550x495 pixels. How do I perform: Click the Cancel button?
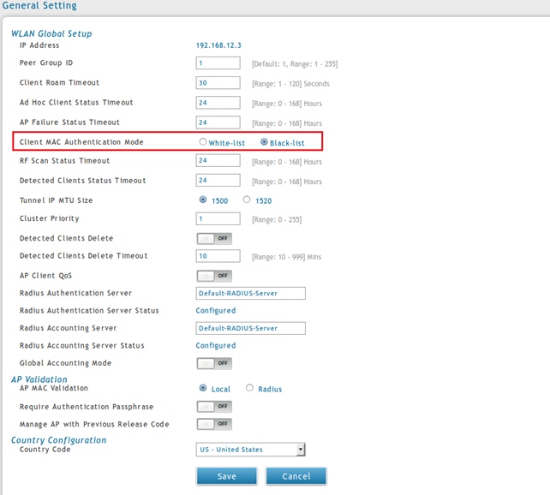pos(296,476)
